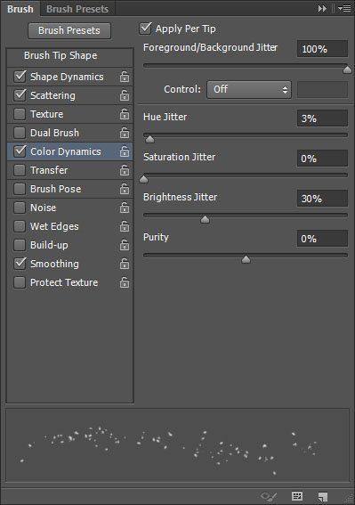Collapse the panel with the double-arrow icon
Image resolution: width=355 pixels, height=505 pixels.
322,9
